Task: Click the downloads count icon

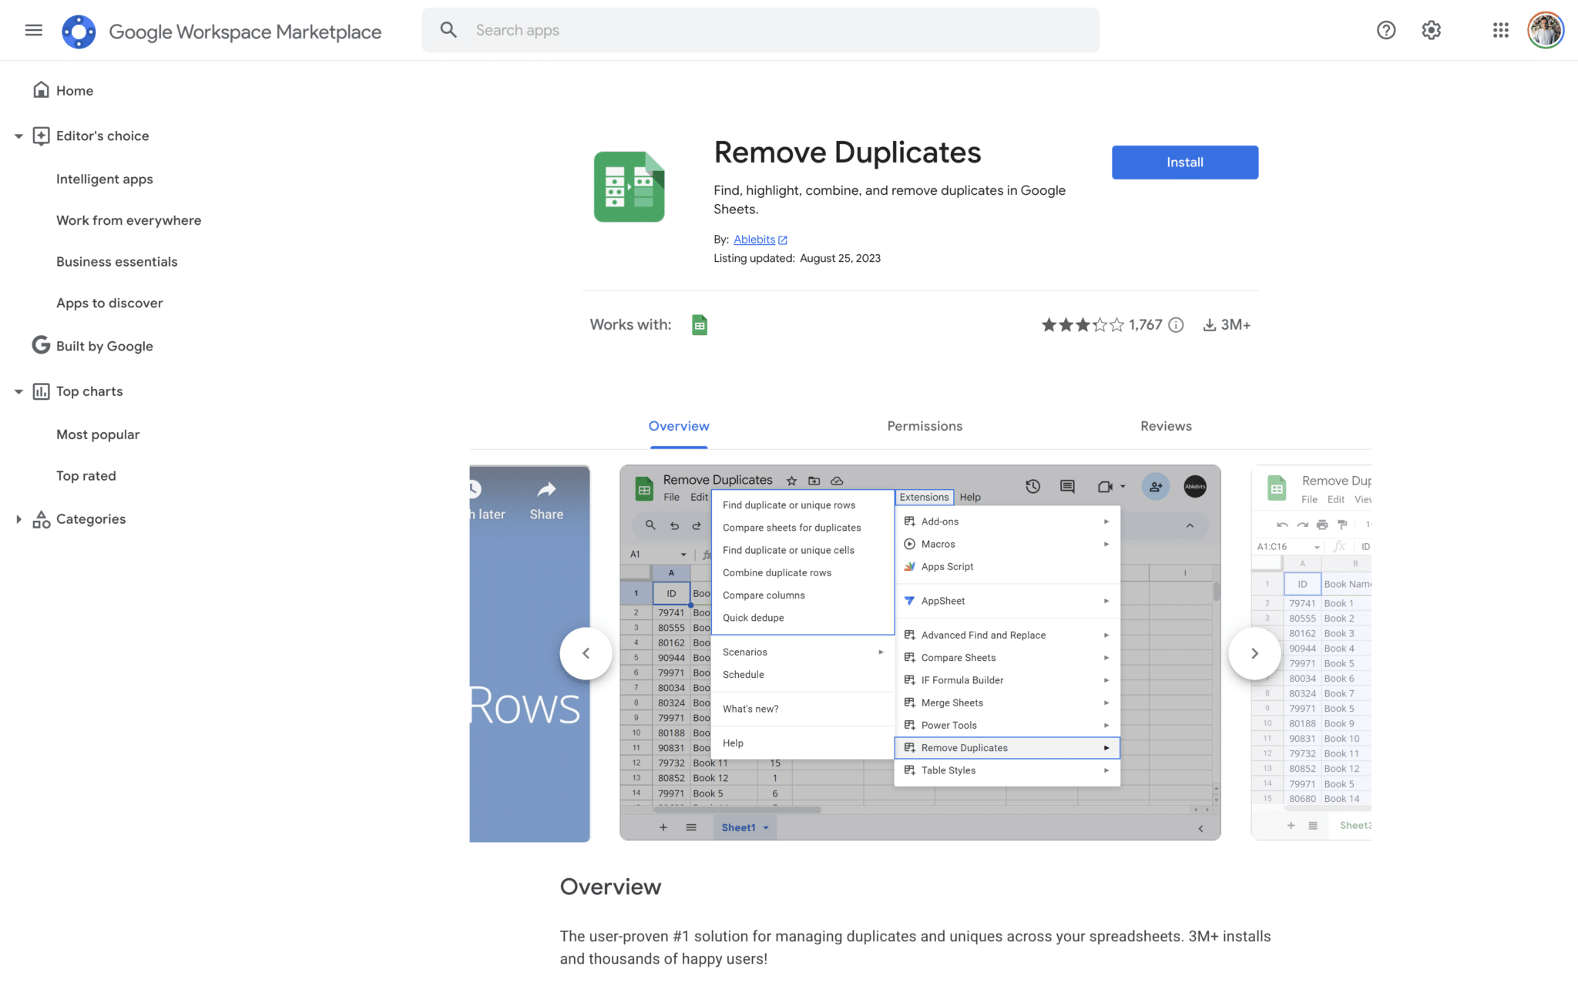Action: [1210, 325]
